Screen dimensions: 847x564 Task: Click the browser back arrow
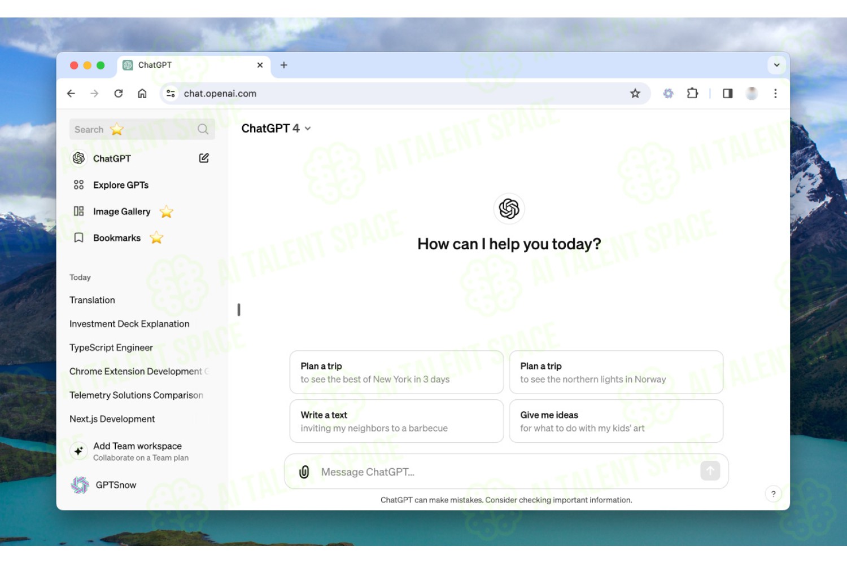point(71,94)
